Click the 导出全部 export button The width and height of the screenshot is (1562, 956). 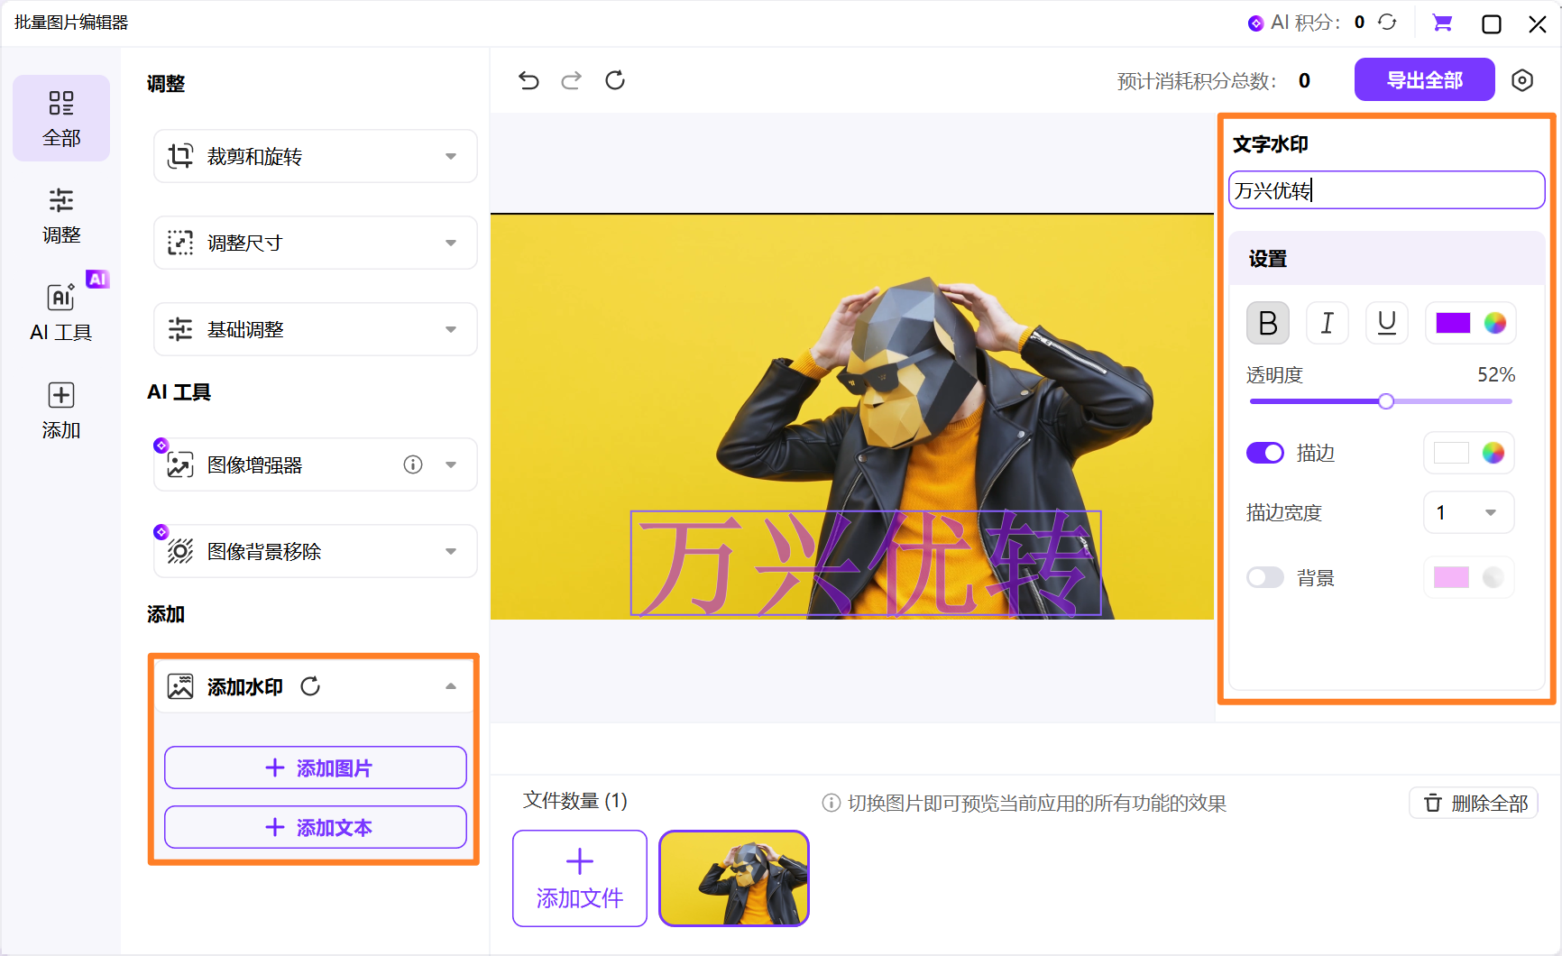[1424, 79]
